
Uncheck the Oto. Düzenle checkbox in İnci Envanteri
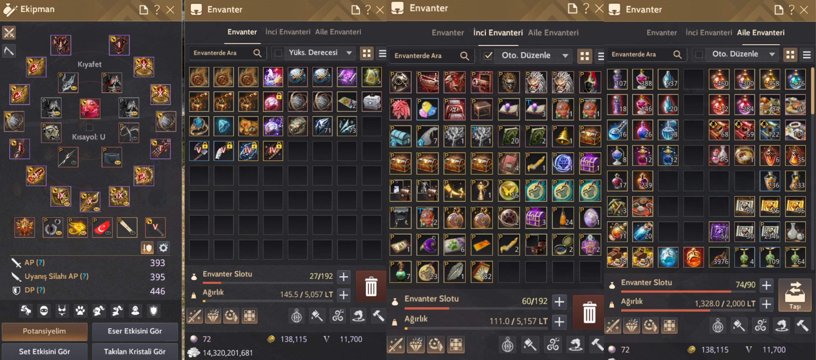(x=488, y=56)
